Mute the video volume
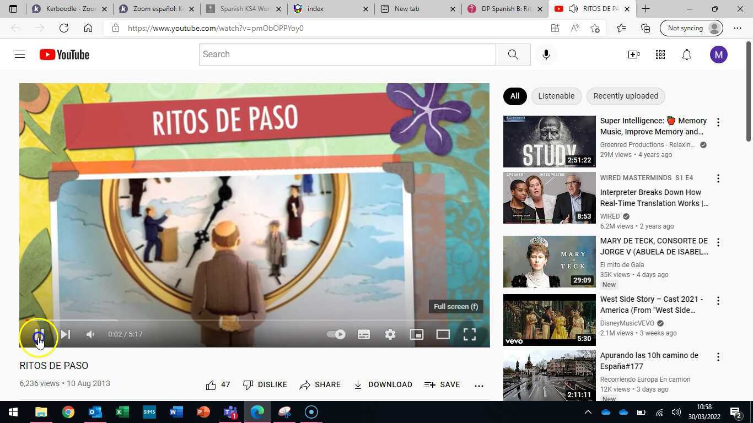This screenshot has width=753, height=423. (x=90, y=334)
